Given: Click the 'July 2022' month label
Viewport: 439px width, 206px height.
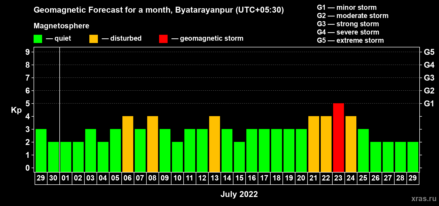Looking at the screenshot, I should 239,194.
